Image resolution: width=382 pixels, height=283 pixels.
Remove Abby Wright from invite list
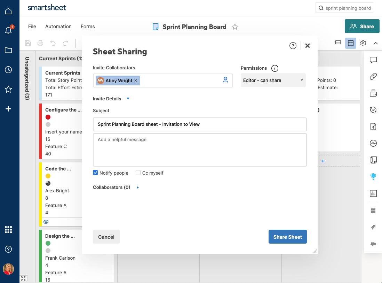click(136, 81)
